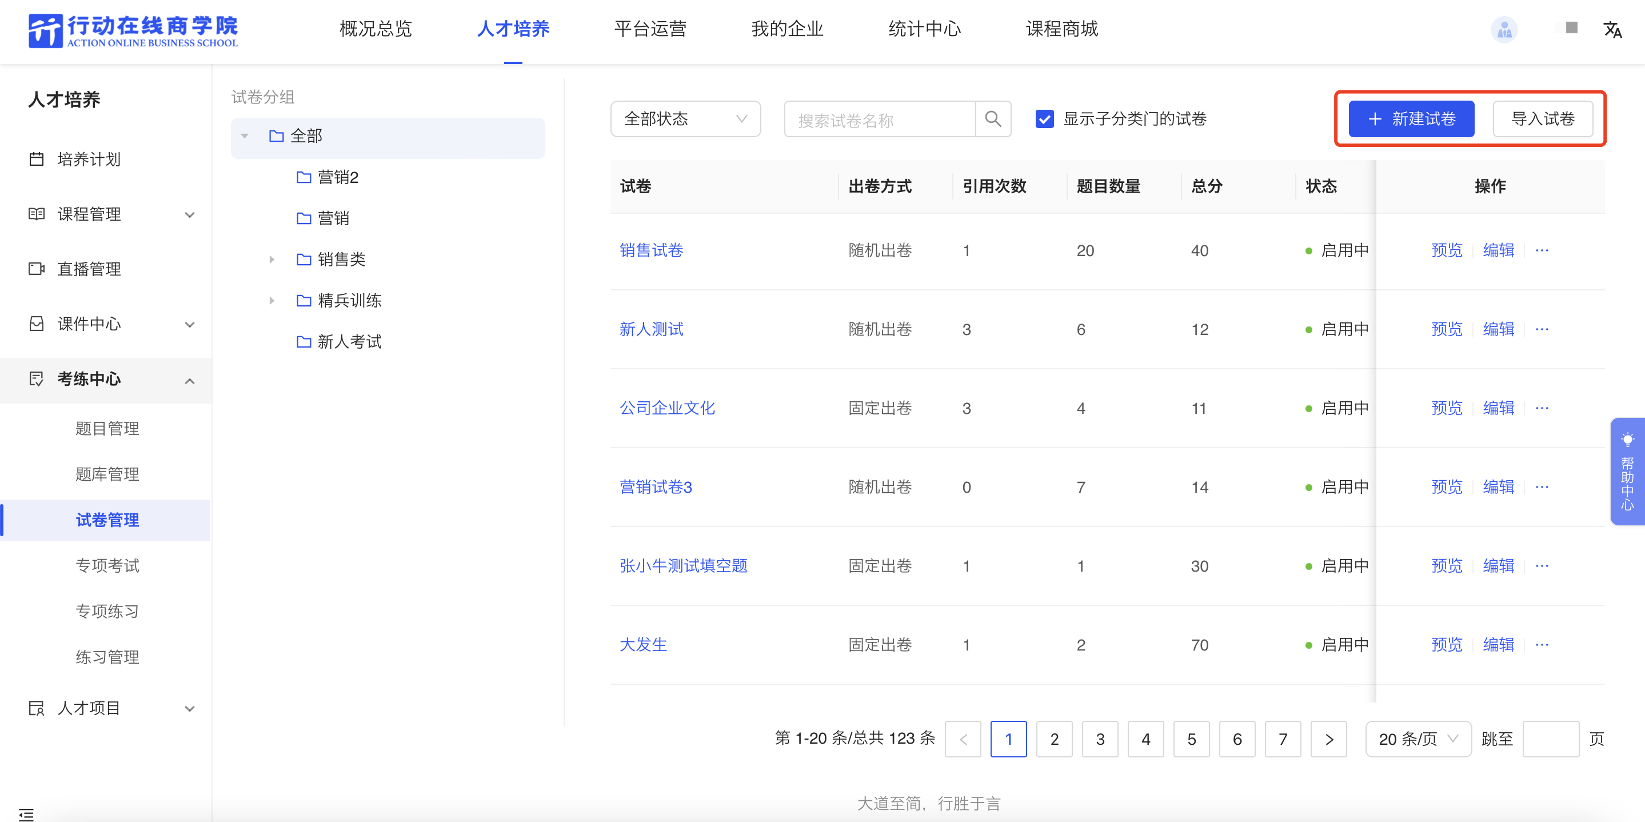The image size is (1645, 822).
Task: Click the 销售类 folder icon
Action: 304,260
